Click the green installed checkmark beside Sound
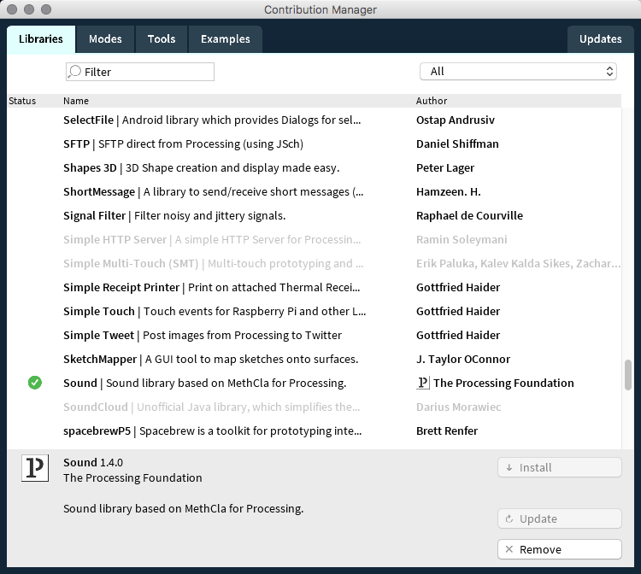Viewport: 641px width, 574px height. (x=35, y=383)
